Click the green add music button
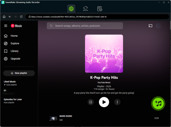The image size is (171, 127). click(158, 104)
